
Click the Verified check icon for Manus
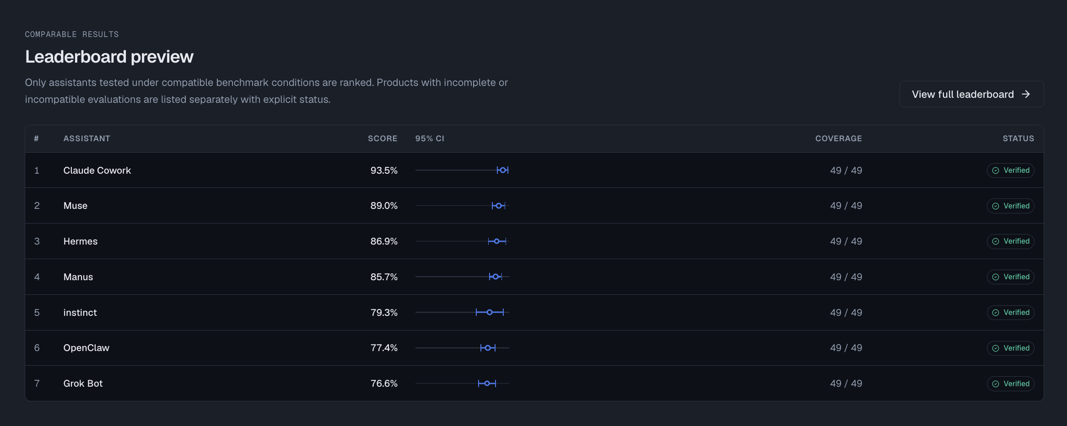tap(996, 277)
